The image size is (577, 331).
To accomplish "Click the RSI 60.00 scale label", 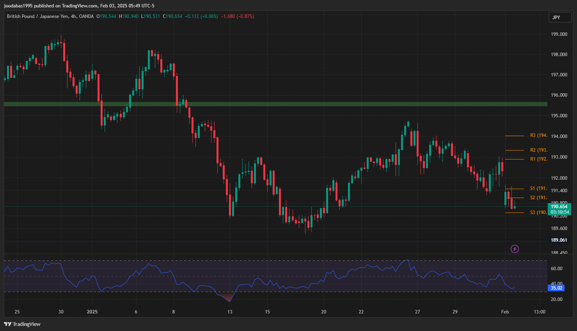I will (x=557, y=269).
